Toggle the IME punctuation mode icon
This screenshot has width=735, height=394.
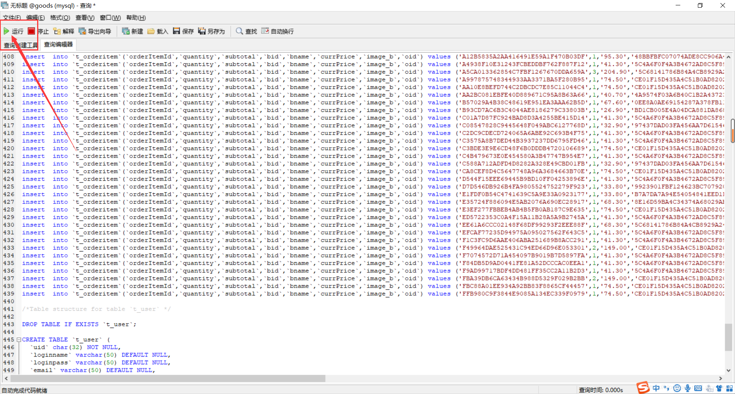coord(666,388)
